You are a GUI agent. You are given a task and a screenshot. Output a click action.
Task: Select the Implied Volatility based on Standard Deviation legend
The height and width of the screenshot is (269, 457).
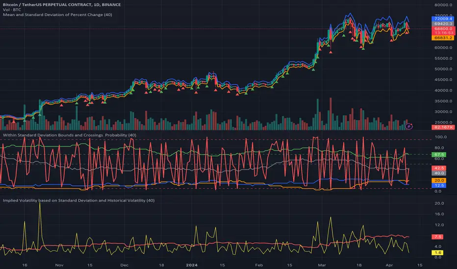[78, 201]
